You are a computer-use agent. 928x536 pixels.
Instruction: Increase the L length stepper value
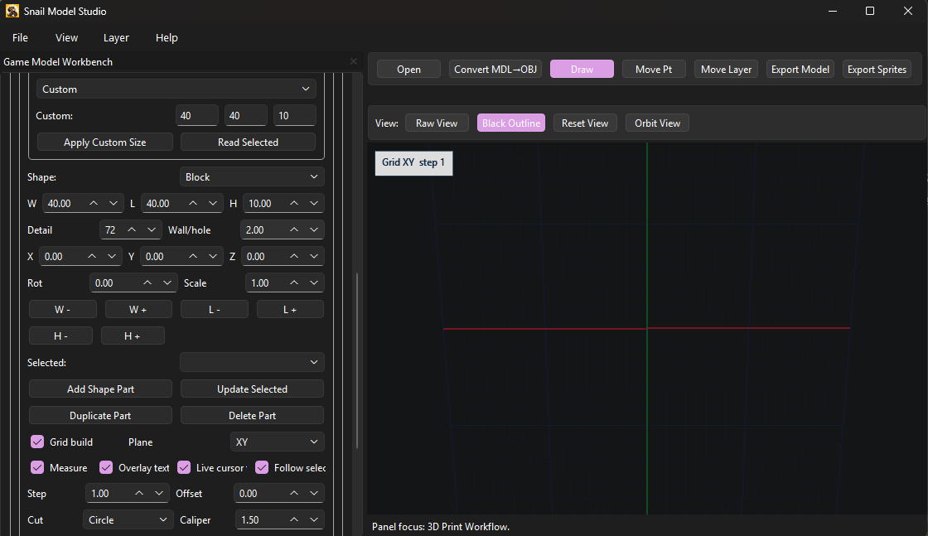[193, 204]
